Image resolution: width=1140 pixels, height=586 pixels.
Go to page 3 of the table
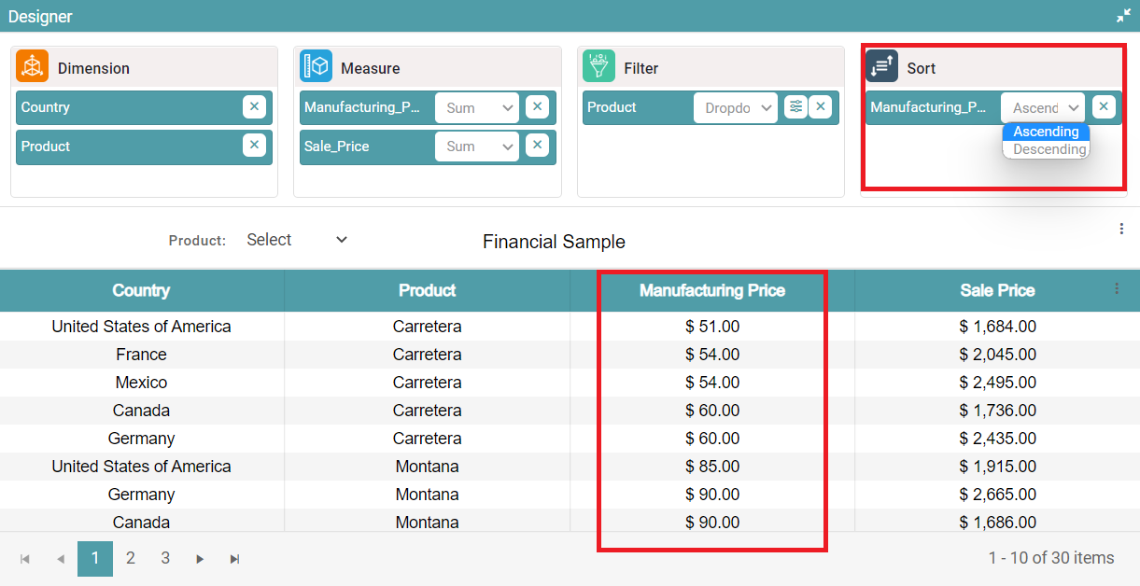[165, 558]
